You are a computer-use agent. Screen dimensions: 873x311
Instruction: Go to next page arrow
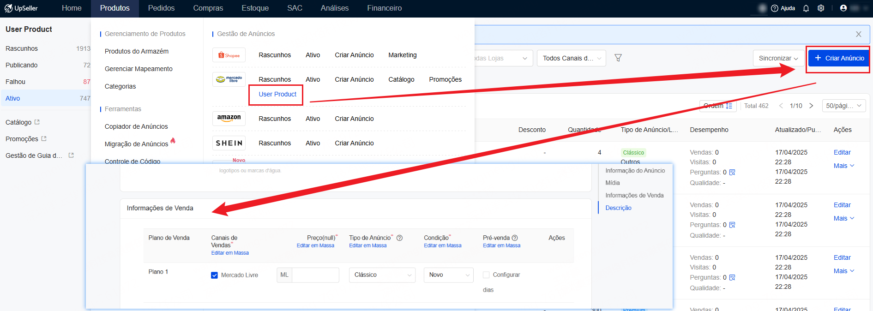click(811, 106)
